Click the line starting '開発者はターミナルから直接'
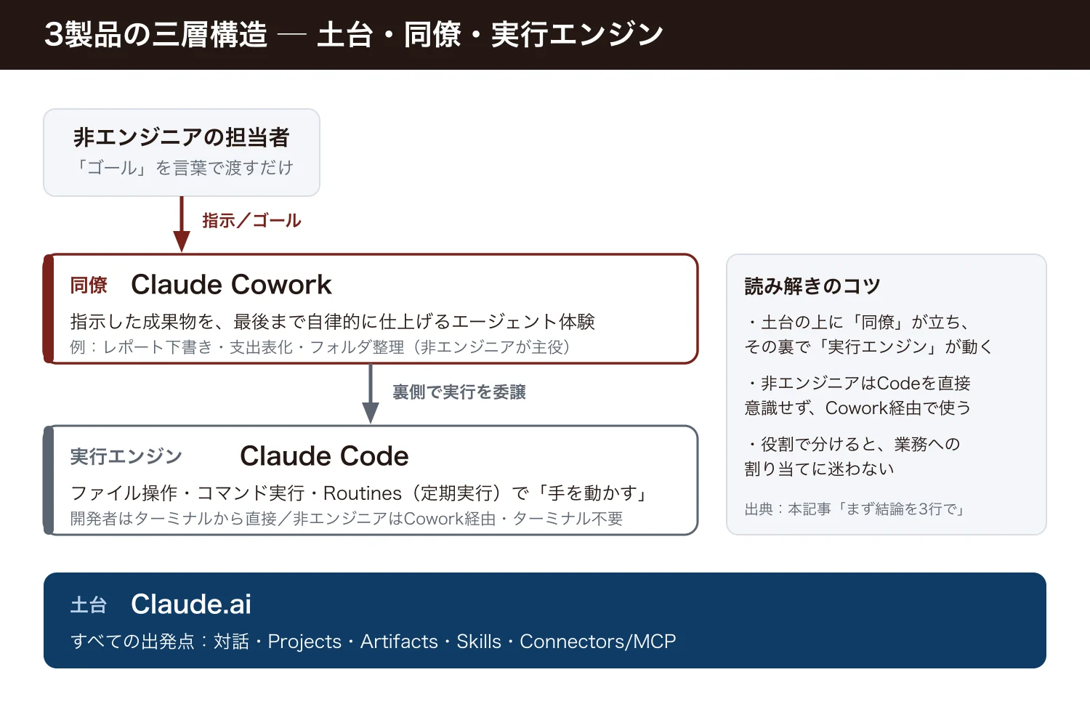 pos(347,519)
